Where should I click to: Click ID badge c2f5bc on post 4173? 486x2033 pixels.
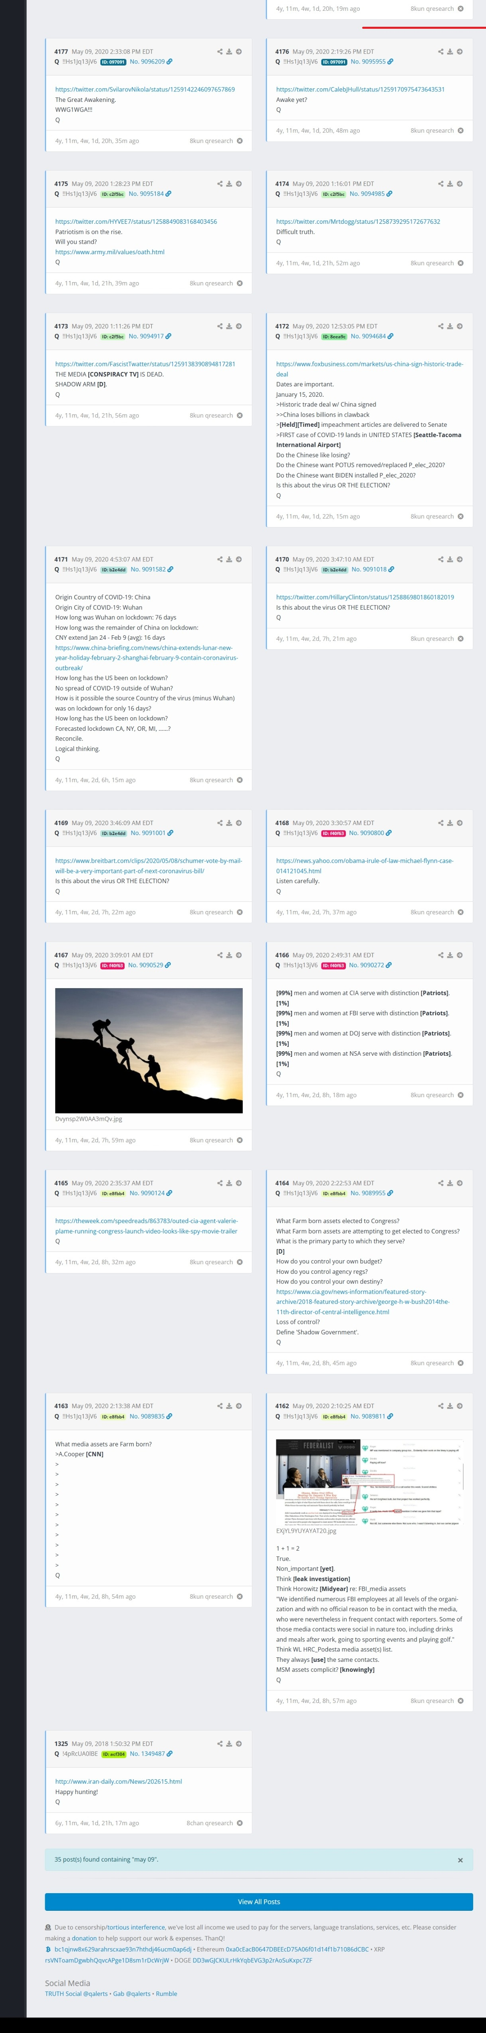point(113,337)
